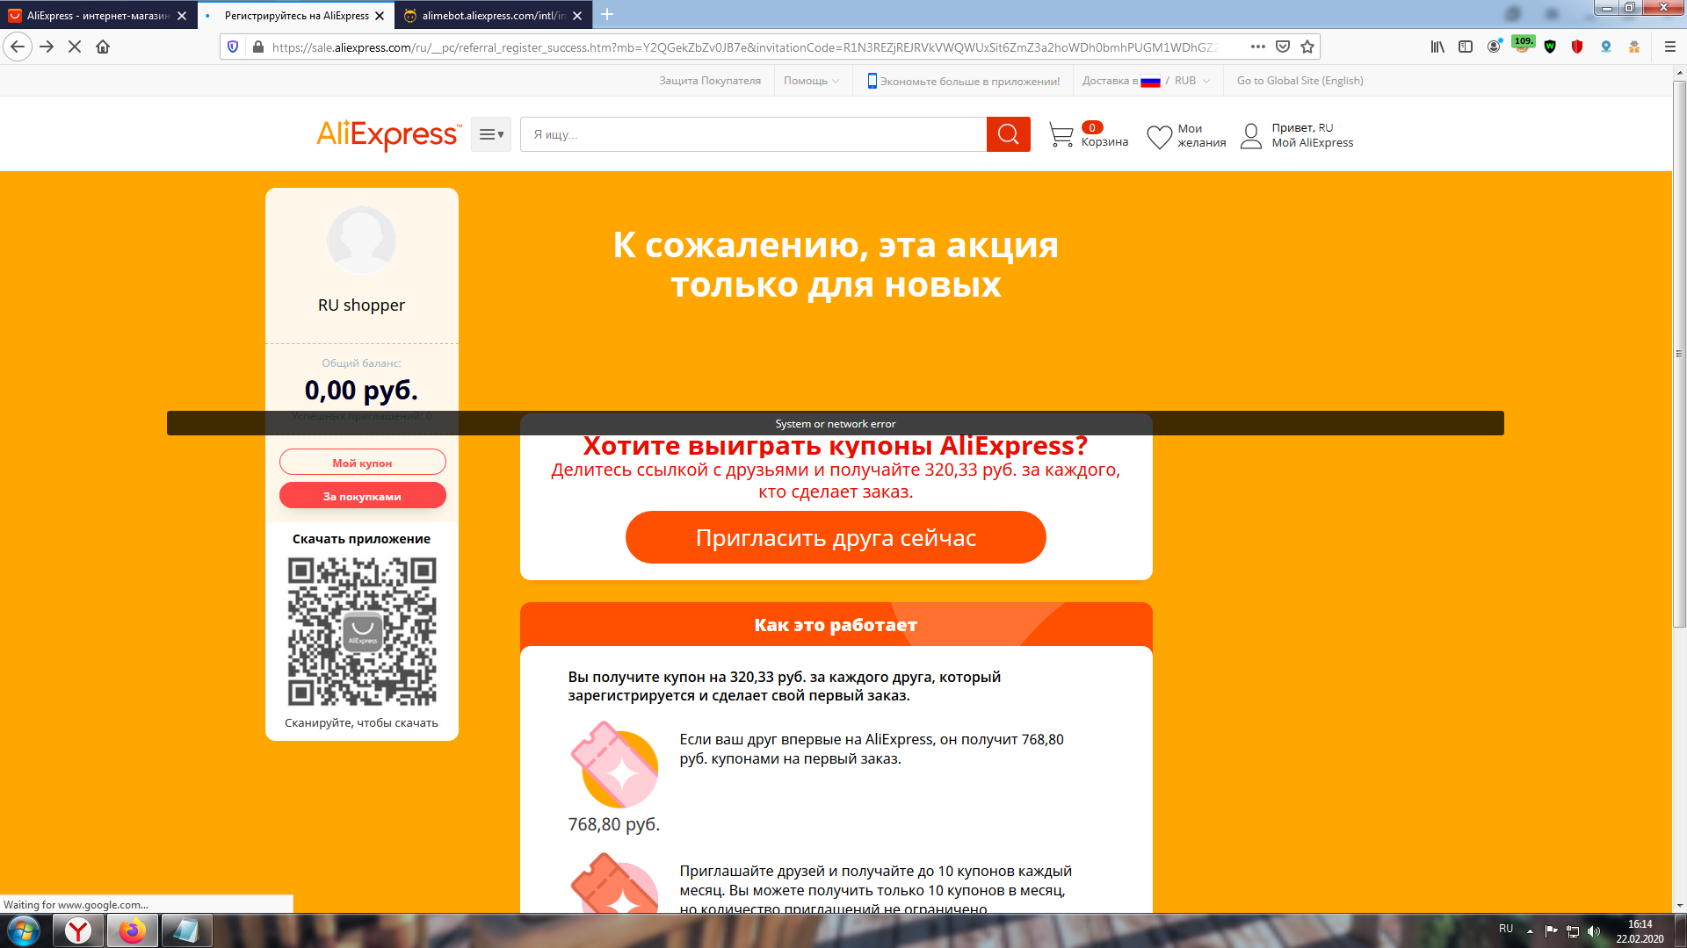Close the alimebot.aliexpress.com tab
Image resolution: width=1687 pixels, height=948 pixels.
pos(577,16)
